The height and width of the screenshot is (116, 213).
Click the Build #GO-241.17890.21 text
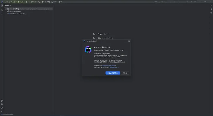pyautogui.click(x=109, y=50)
